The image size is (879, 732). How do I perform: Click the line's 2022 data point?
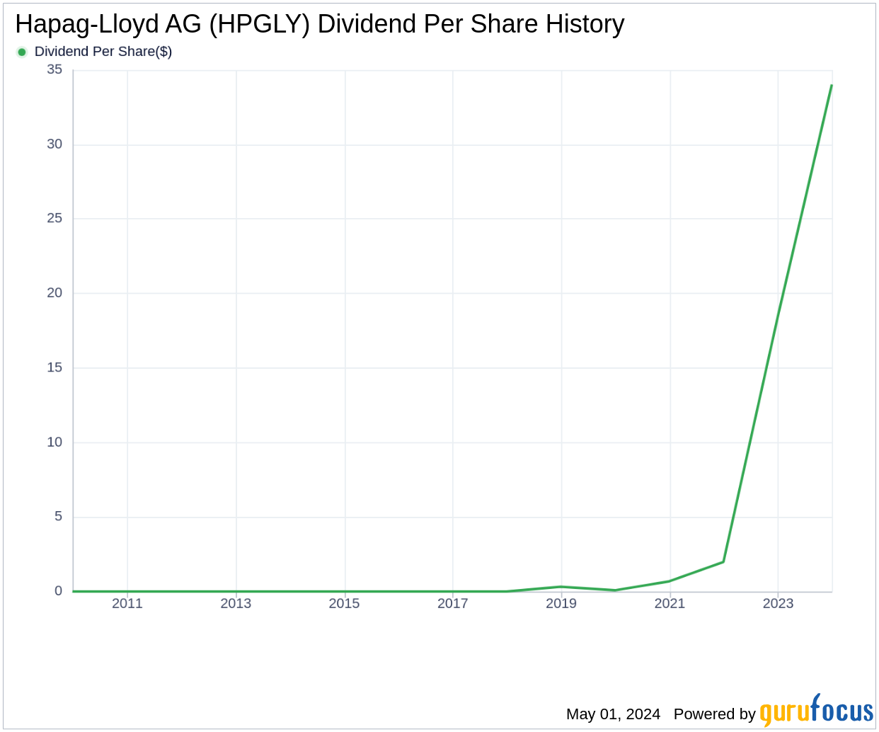[x=723, y=562]
